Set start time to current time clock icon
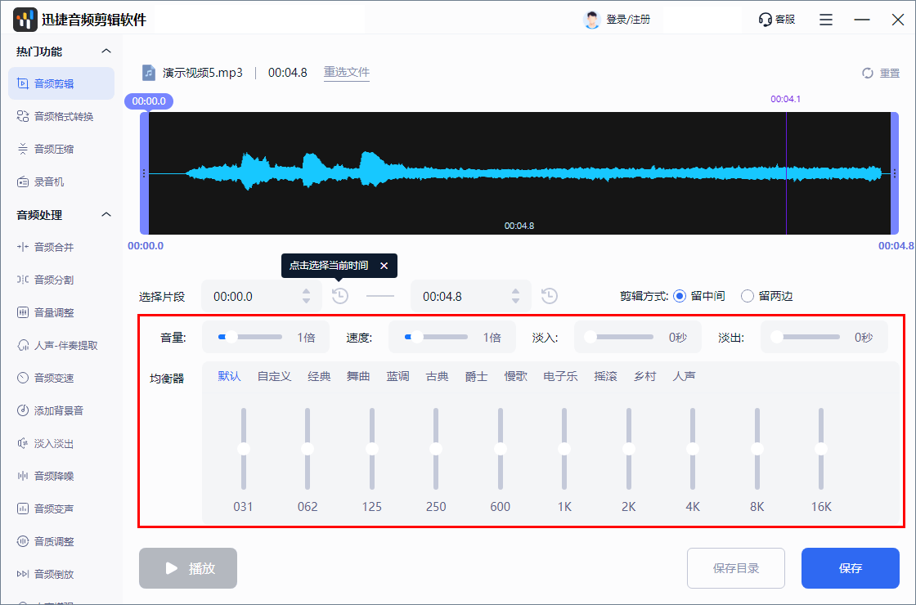 pyautogui.click(x=340, y=296)
